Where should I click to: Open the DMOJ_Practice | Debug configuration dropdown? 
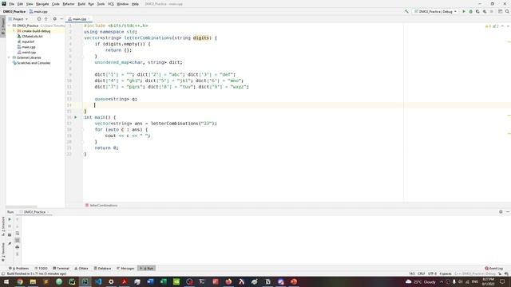click(x=435, y=11)
